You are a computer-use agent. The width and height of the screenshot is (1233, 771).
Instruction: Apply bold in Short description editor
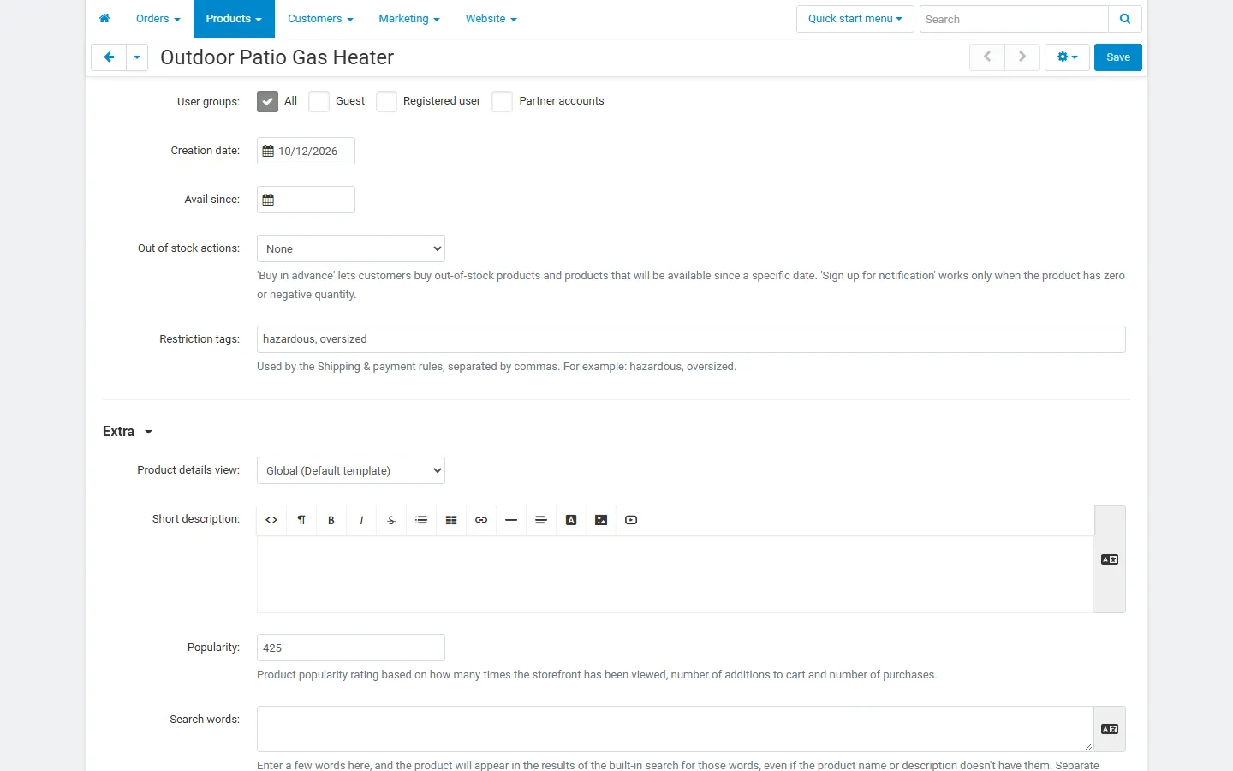pos(331,520)
